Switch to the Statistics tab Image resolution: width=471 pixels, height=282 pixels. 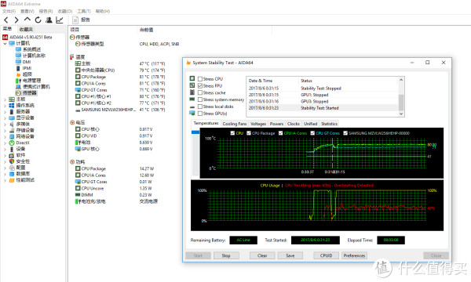pyautogui.click(x=329, y=124)
